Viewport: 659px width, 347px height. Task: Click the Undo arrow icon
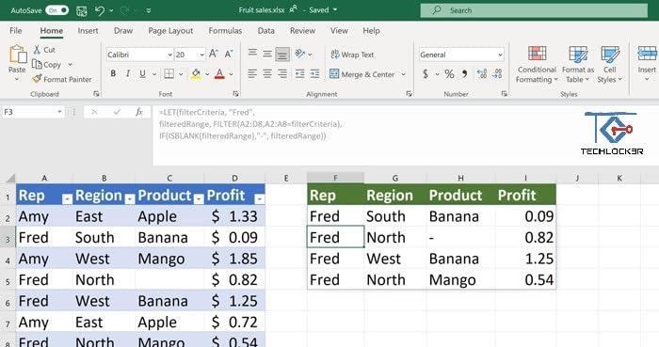(x=100, y=10)
